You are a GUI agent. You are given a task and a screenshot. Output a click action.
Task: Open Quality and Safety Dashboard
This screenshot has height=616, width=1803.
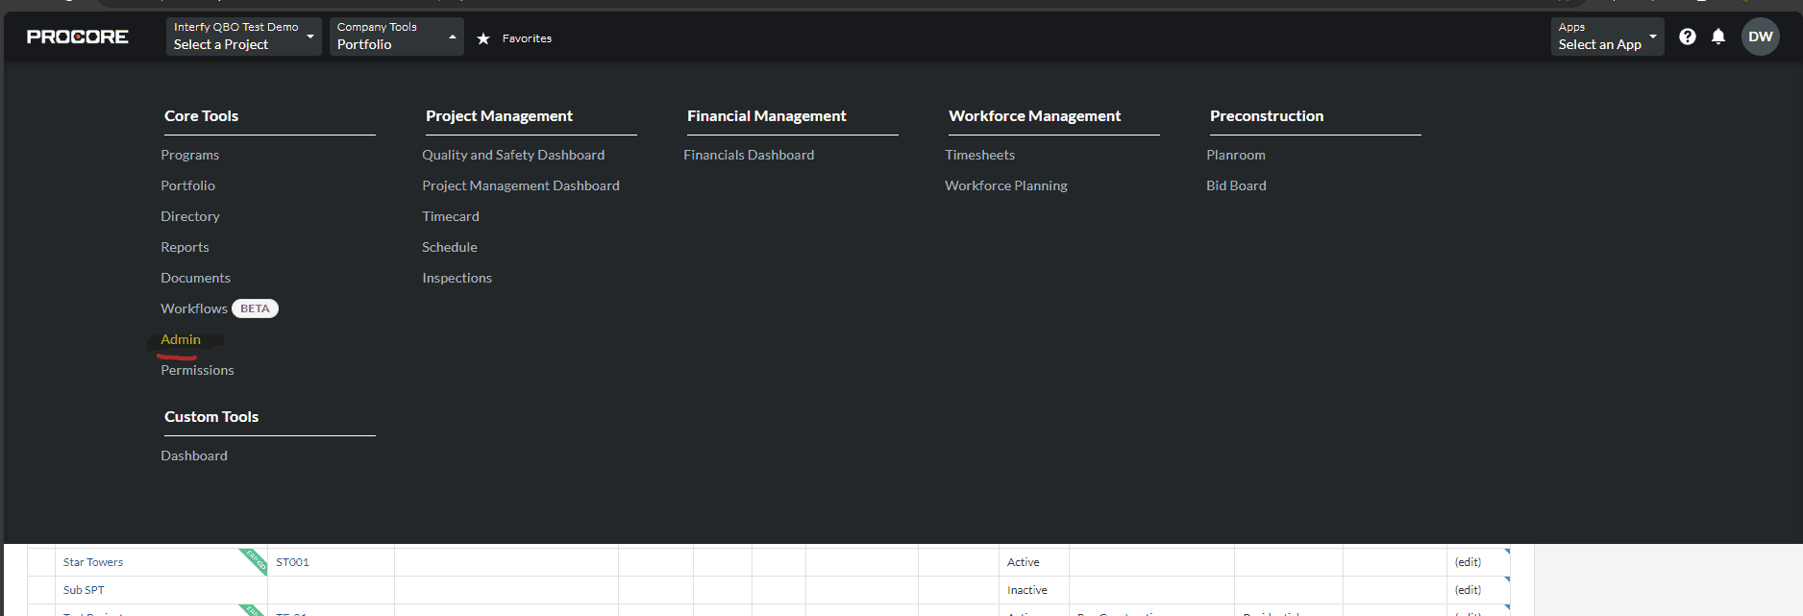[513, 155]
